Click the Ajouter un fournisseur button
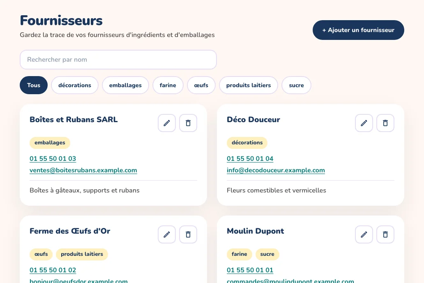 [x=358, y=30]
